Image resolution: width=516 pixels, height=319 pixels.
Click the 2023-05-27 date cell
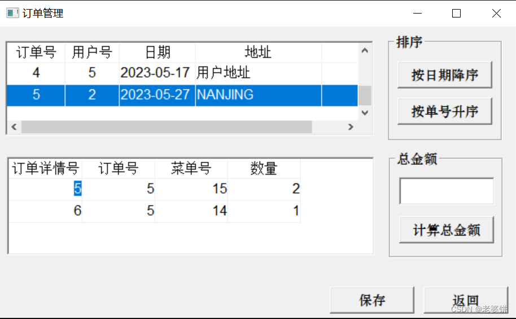click(x=158, y=95)
